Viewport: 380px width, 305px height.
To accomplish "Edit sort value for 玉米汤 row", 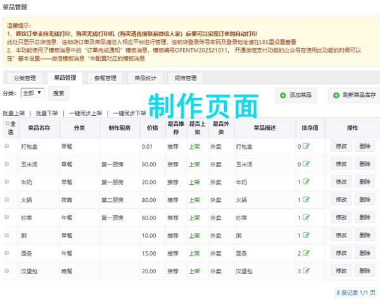I will [x=306, y=164].
